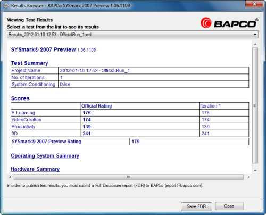
Task: Click the vertical scrollbar thumb
Action: coord(255,105)
